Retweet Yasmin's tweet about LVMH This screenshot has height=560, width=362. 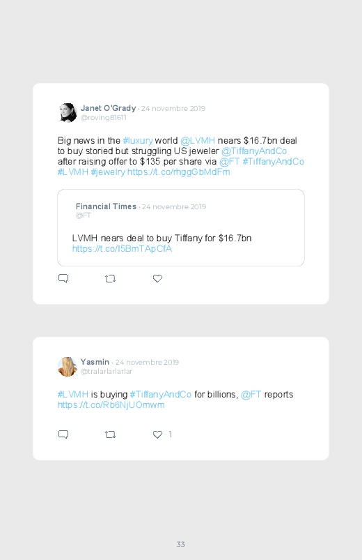click(x=110, y=434)
